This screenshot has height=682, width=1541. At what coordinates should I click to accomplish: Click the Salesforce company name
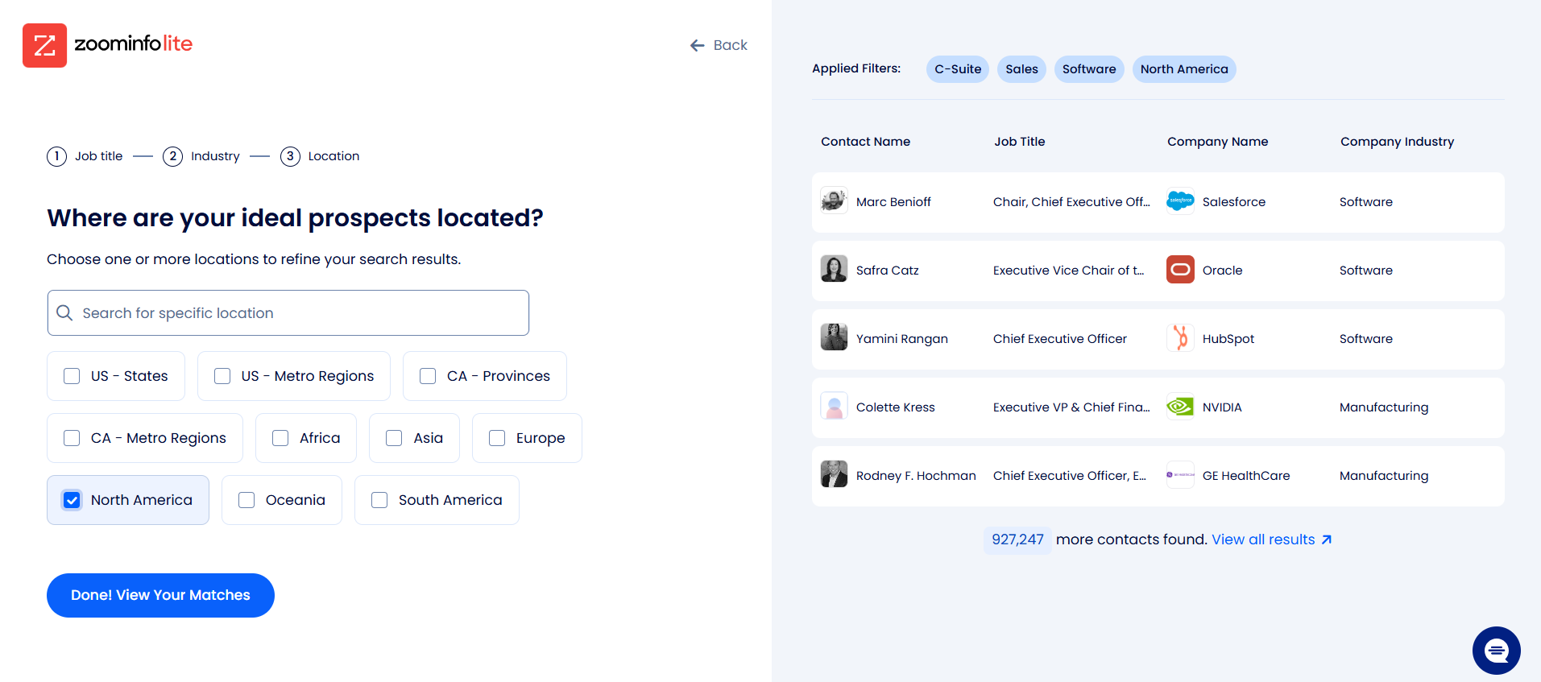[1233, 202]
